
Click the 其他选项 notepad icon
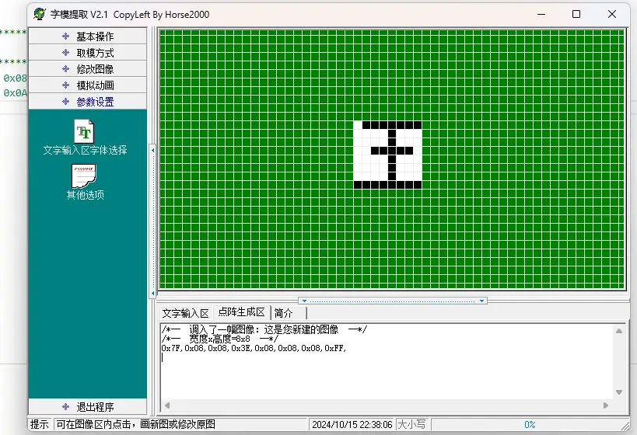point(84,176)
